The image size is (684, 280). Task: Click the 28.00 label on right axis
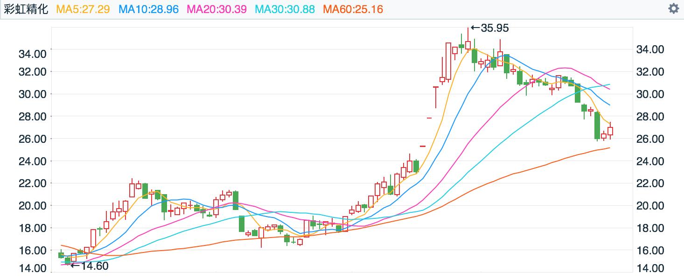pos(649,116)
